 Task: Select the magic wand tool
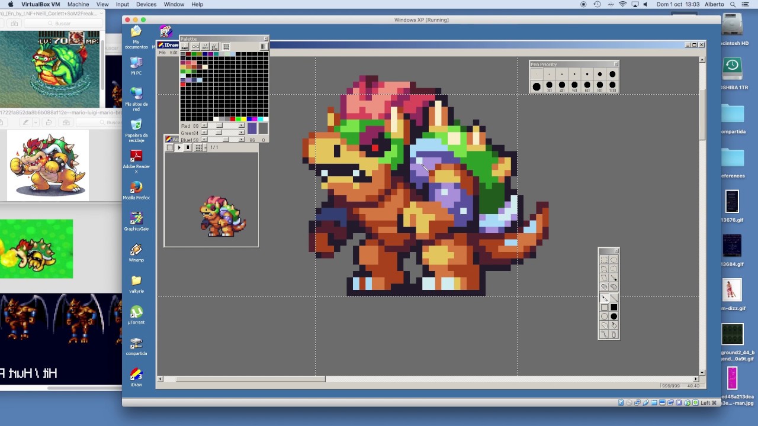click(614, 277)
